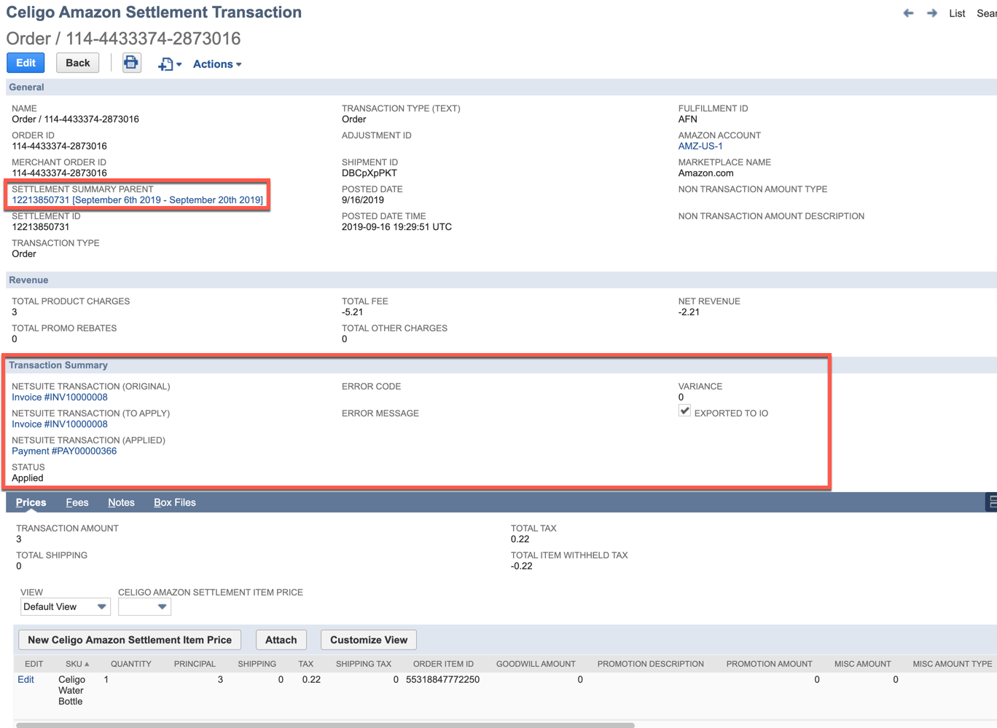The height and width of the screenshot is (728, 997).
Task: Open the new-record icon dropdown in the toolbar
Action: click(170, 64)
